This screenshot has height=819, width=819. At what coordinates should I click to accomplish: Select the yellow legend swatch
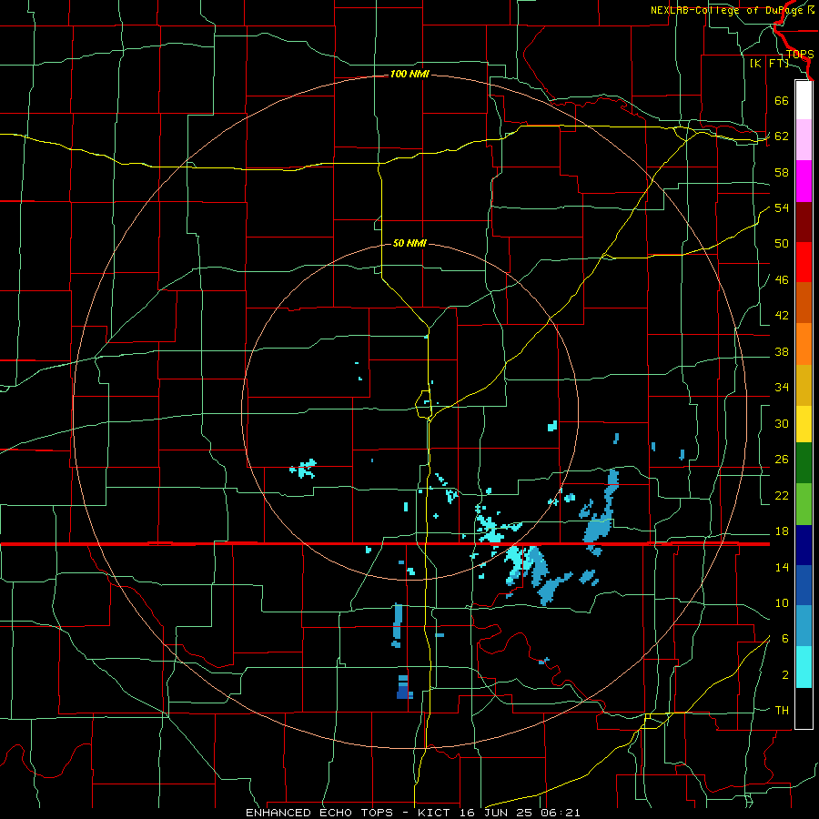pyautogui.click(x=804, y=424)
